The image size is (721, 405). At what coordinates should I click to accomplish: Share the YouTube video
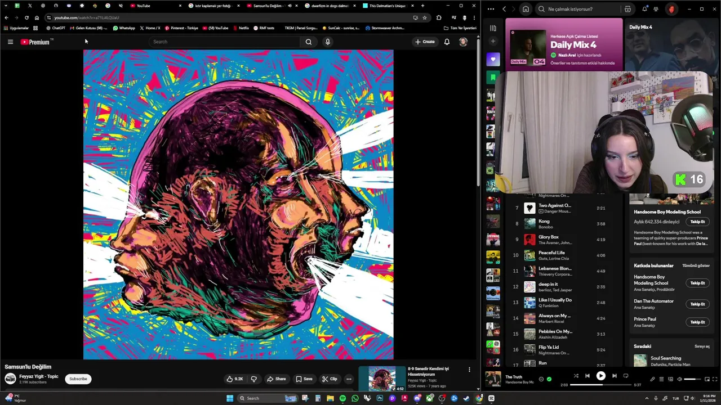276,379
